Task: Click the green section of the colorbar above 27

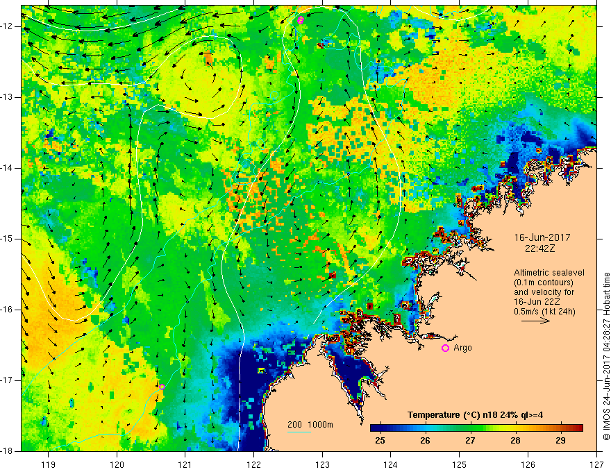Action: pos(470,428)
